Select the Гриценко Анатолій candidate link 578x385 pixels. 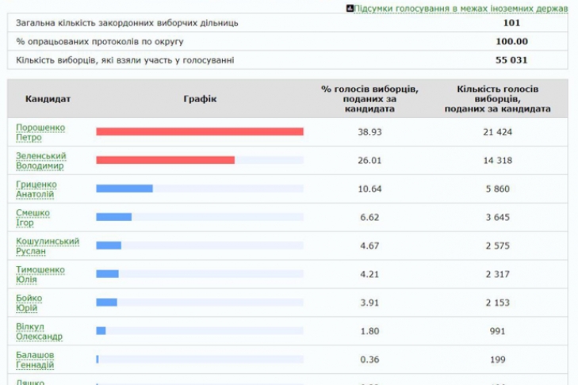point(36,189)
